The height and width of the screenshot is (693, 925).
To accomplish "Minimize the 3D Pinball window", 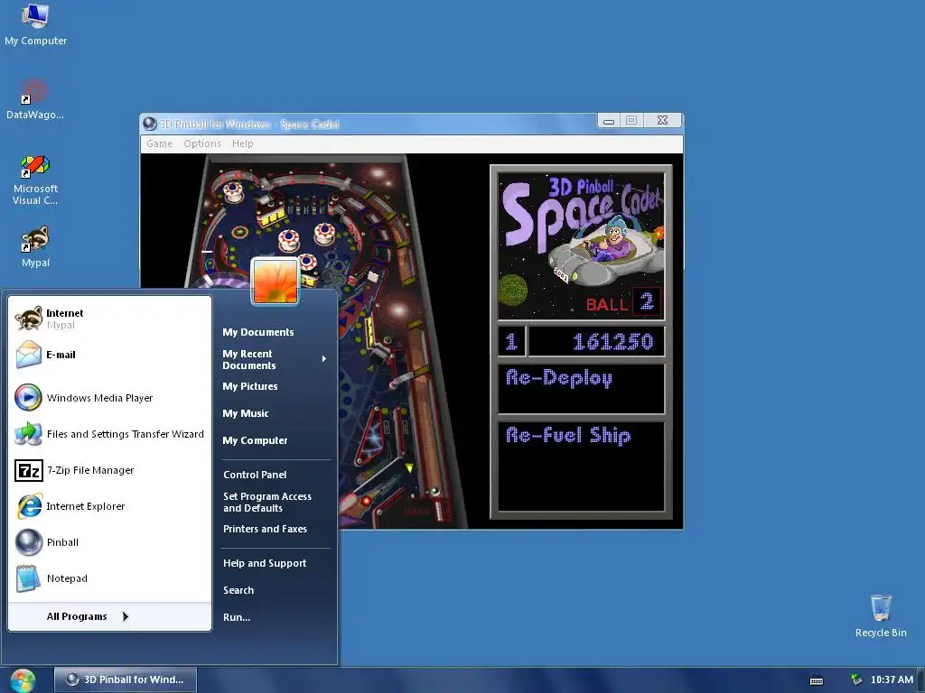I will click(x=609, y=121).
